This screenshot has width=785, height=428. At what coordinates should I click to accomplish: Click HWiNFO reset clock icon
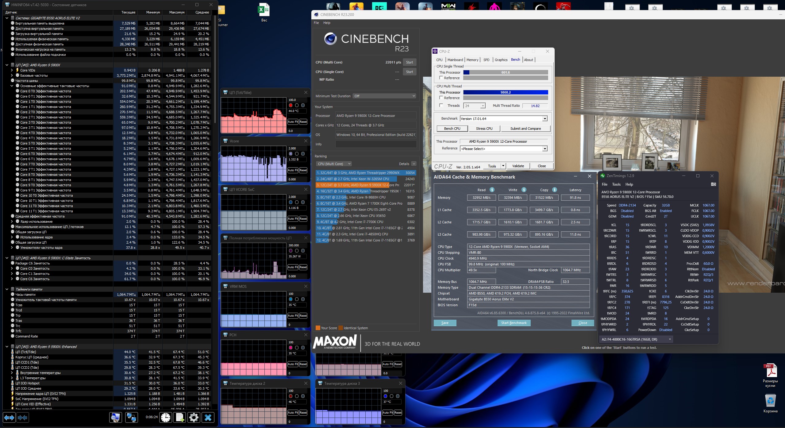click(x=166, y=418)
